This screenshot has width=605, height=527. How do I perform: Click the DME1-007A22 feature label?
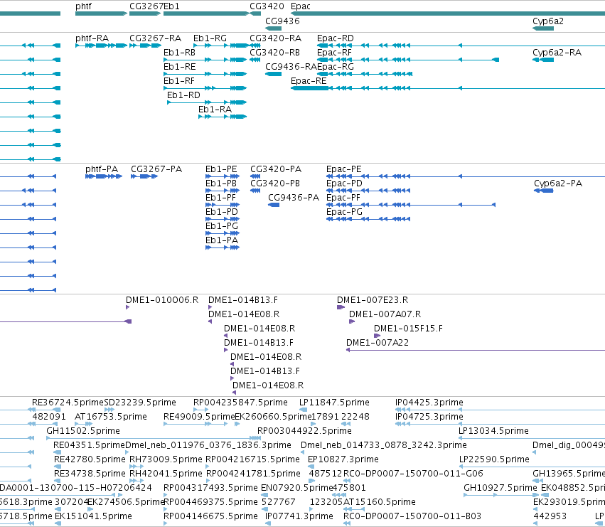[378, 343]
